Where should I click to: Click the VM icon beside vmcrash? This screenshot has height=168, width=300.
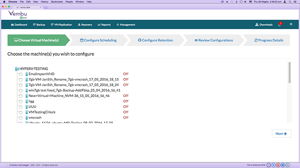[27, 118]
